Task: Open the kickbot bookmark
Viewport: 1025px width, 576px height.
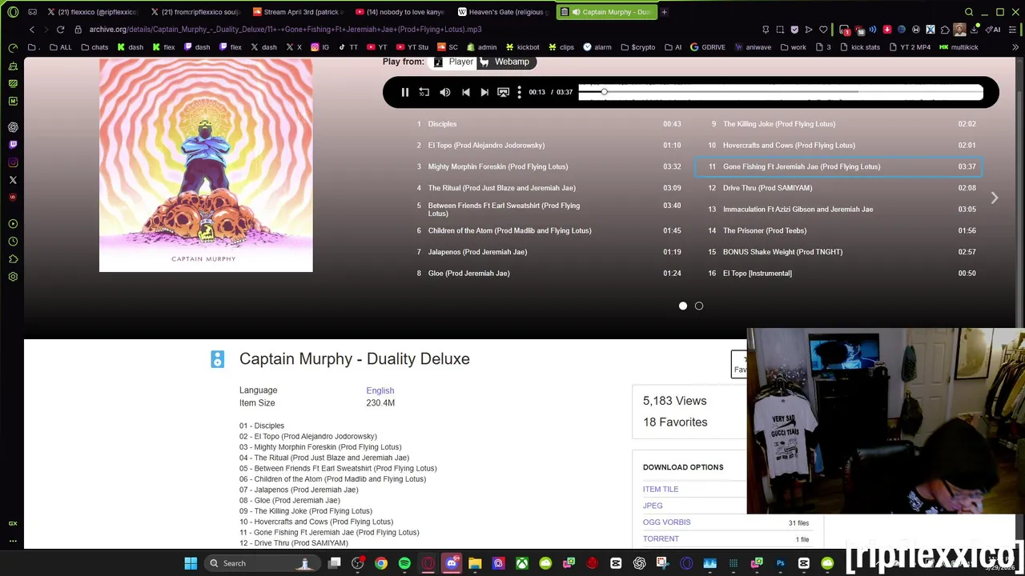Action: coord(522,47)
